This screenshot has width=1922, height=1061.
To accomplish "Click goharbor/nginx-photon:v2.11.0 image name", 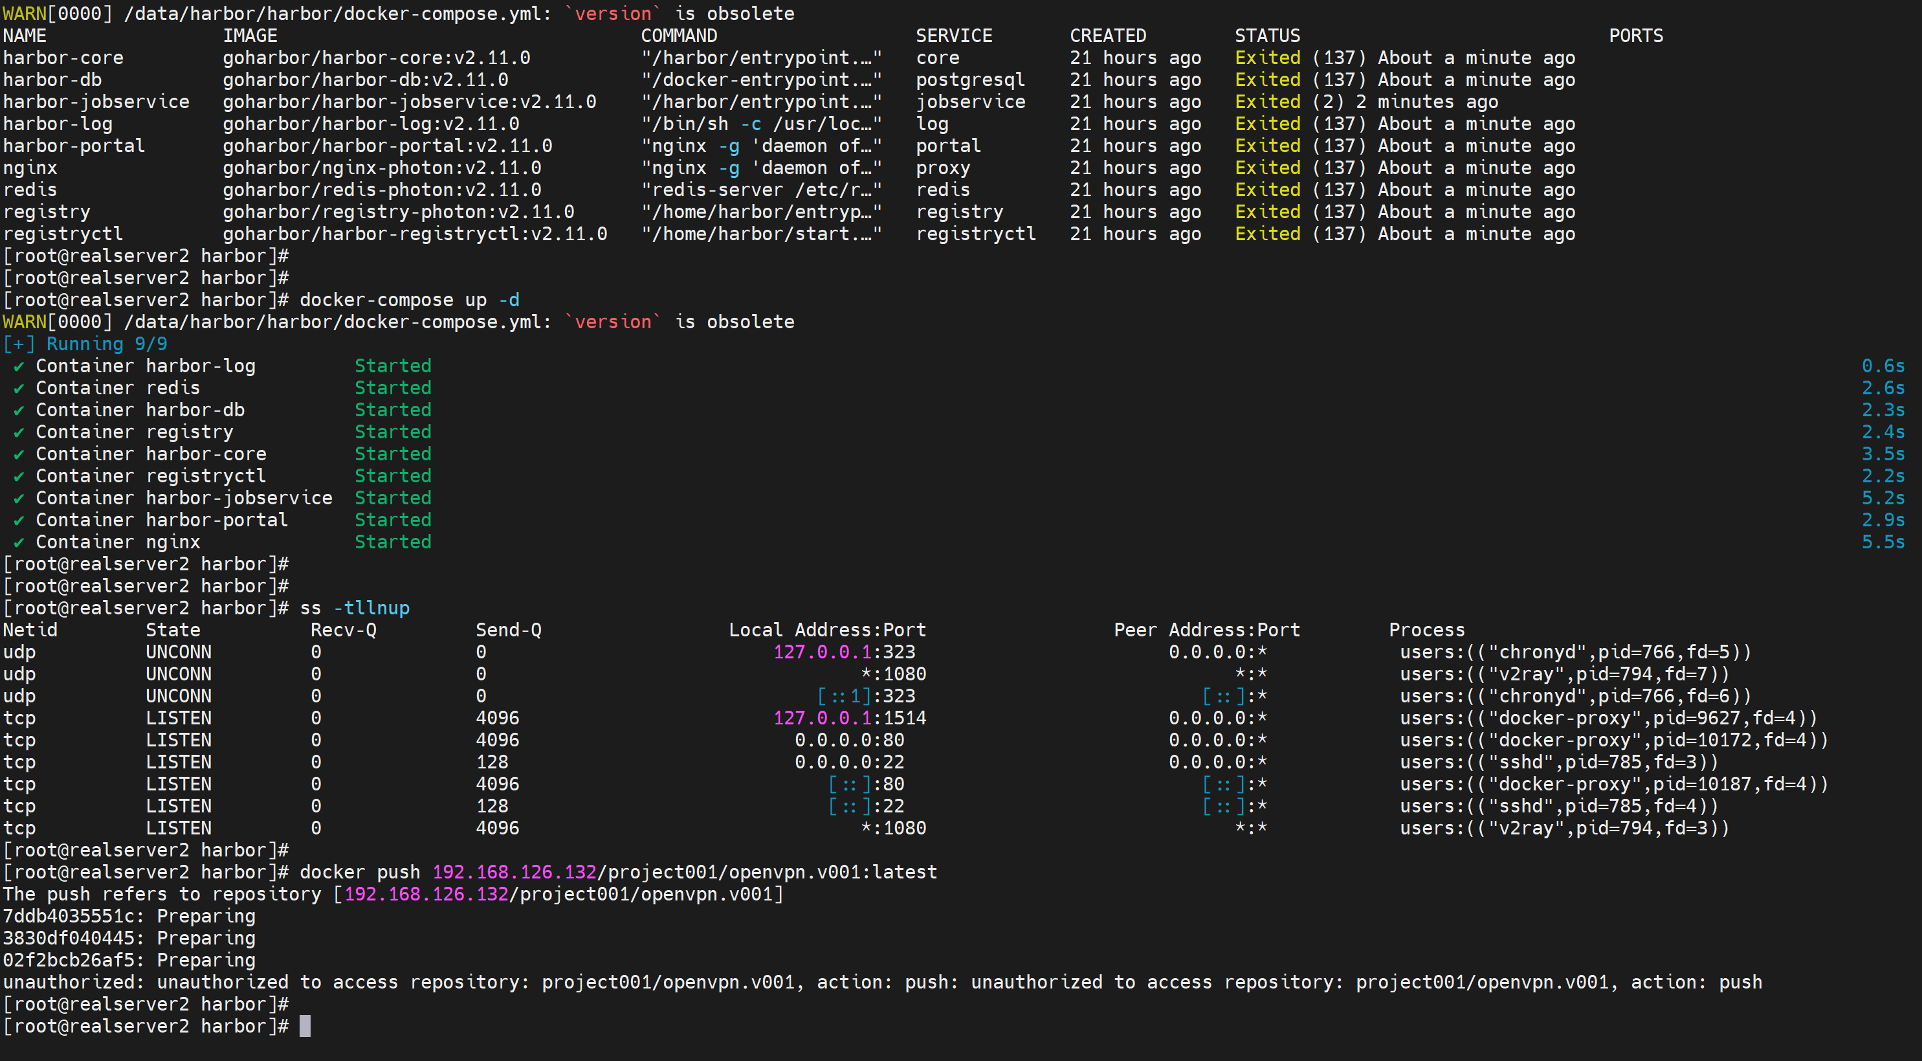I will [x=381, y=168].
